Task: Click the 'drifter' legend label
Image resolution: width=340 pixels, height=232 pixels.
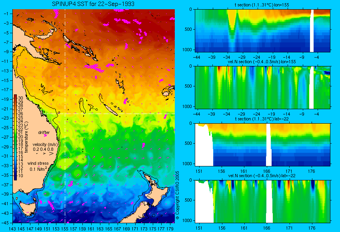Action: pos(44,132)
